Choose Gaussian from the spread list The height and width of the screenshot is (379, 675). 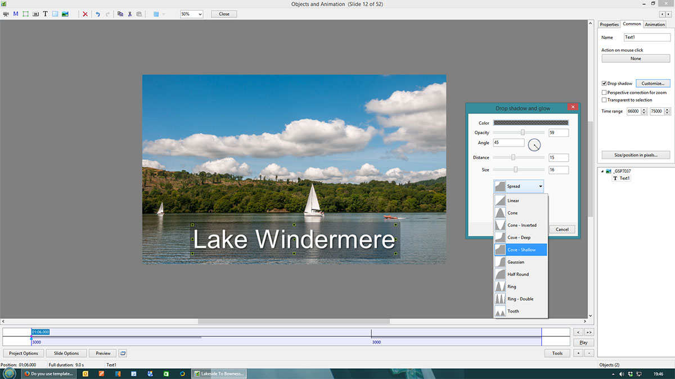tap(516, 262)
